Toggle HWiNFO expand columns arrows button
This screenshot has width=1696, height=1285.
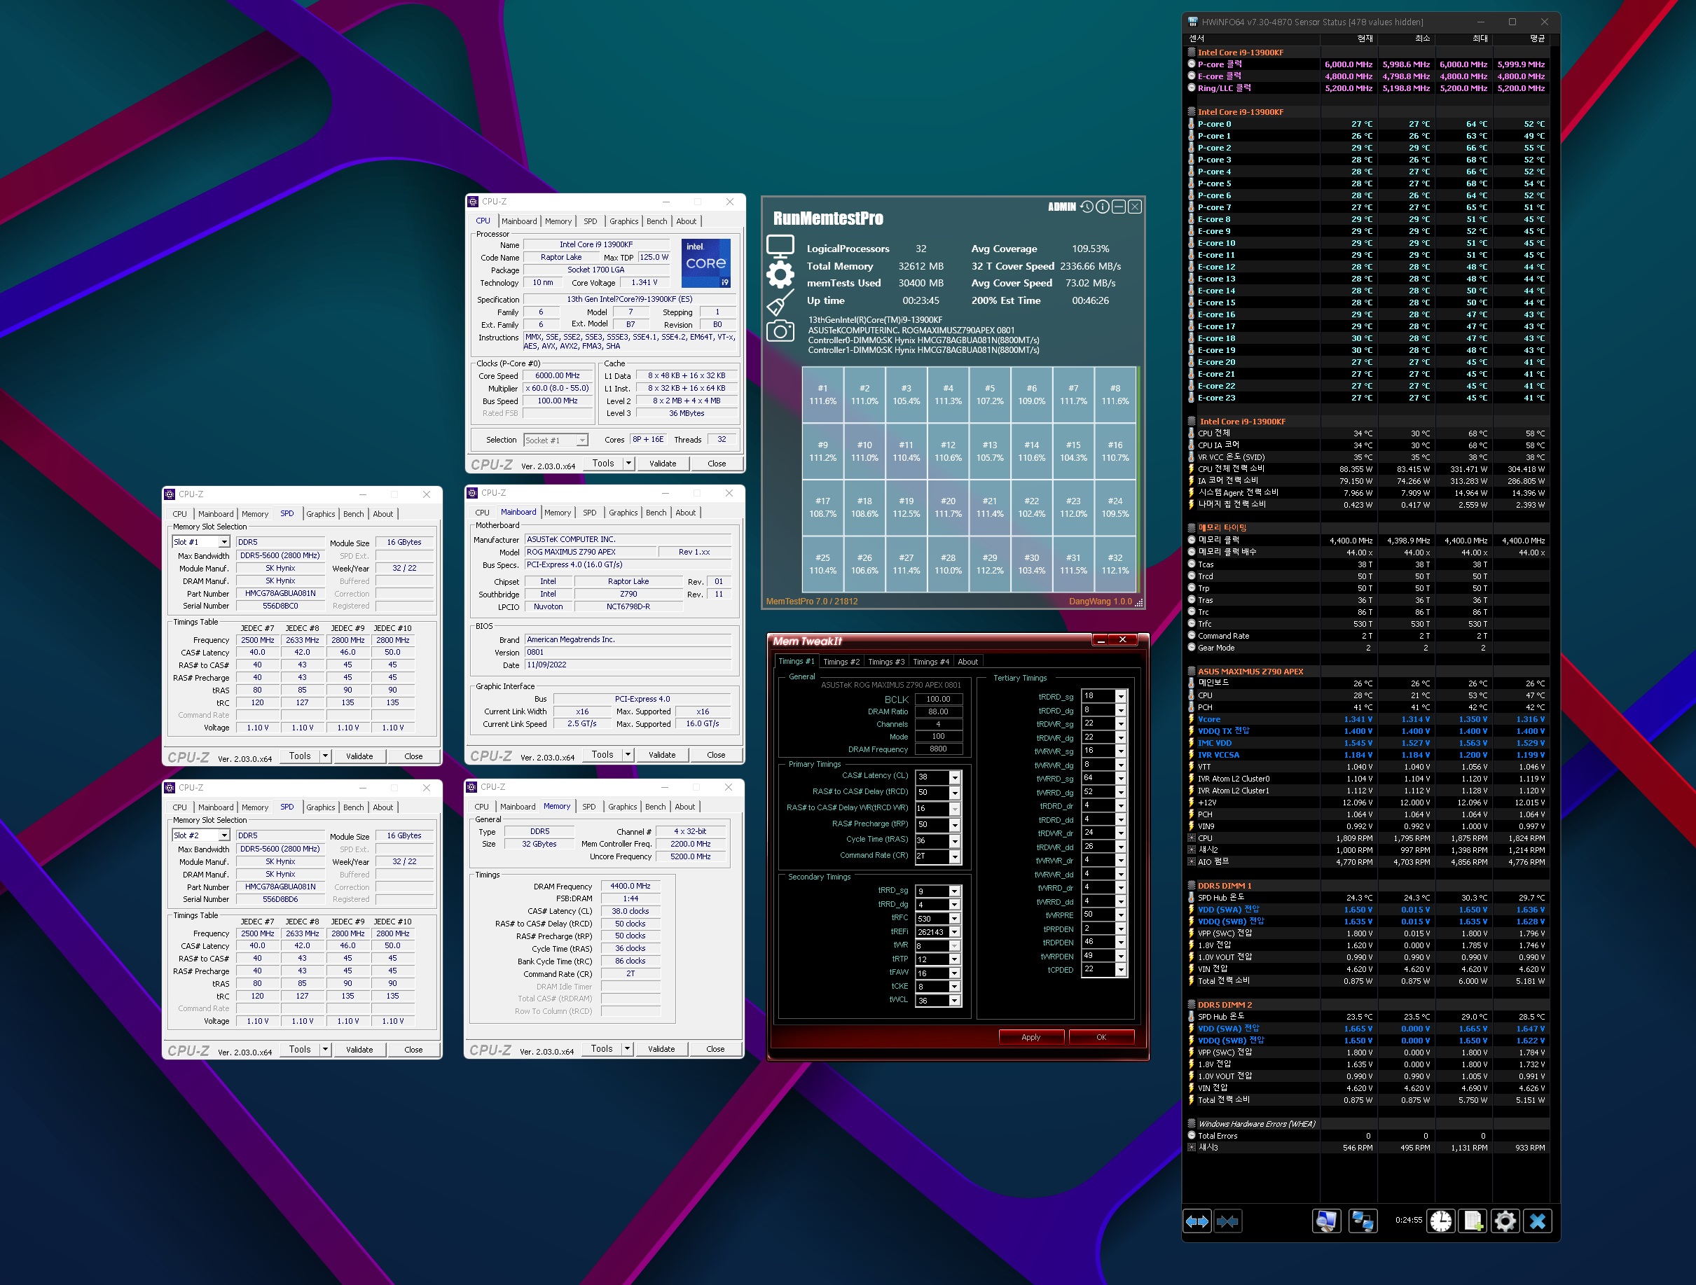point(1198,1221)
